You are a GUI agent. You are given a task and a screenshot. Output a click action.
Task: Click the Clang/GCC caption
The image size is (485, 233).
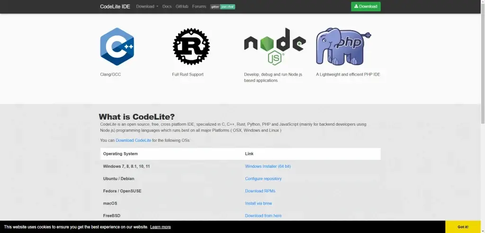(x=110, y=74)
